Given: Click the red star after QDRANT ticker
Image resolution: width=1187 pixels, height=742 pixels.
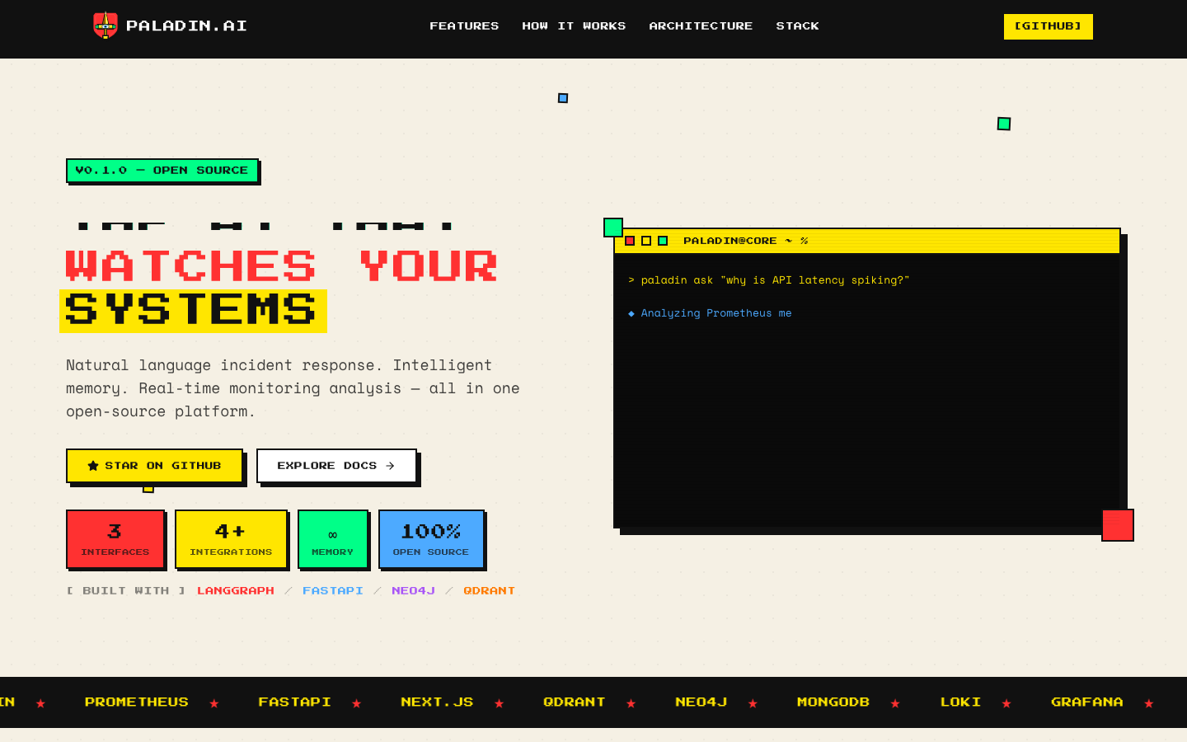Looking at the screenshot, I should point(631,703).
